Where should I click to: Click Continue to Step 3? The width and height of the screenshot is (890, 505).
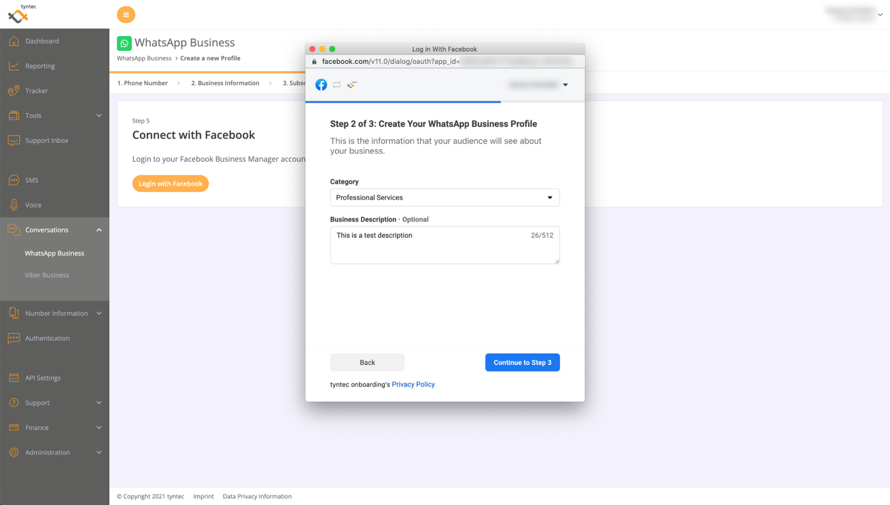pos(522,363)
